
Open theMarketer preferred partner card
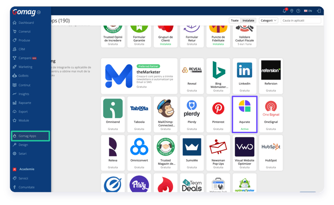click(139, 76)
